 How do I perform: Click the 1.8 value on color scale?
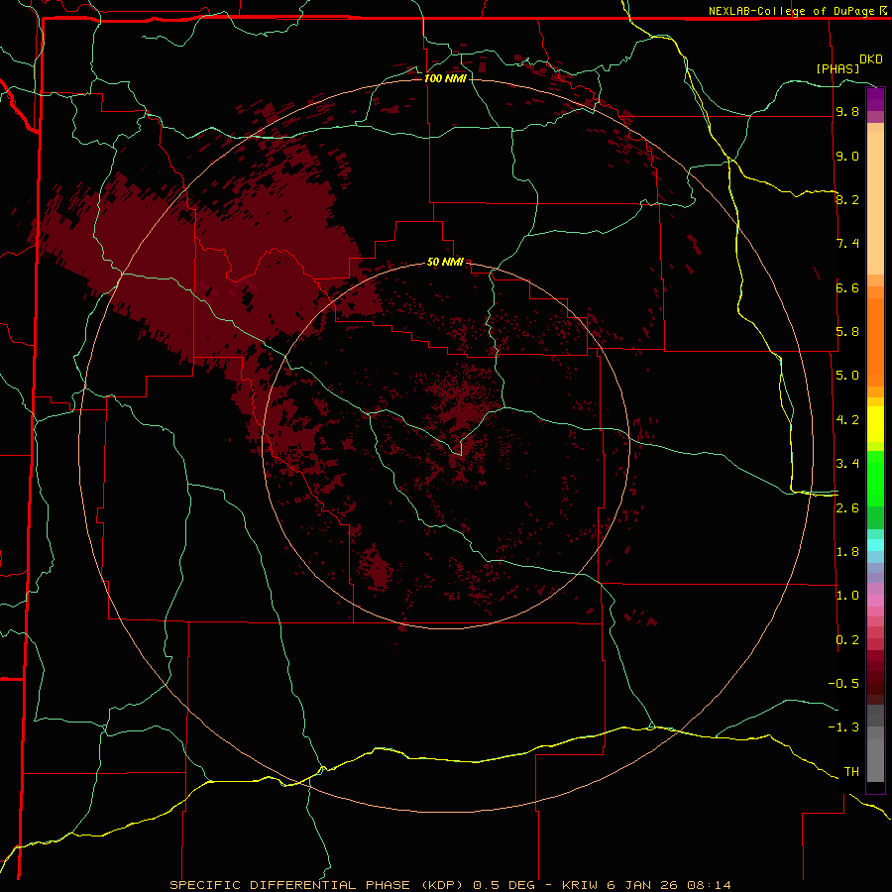pyautogui.click(x=847, y=552)
